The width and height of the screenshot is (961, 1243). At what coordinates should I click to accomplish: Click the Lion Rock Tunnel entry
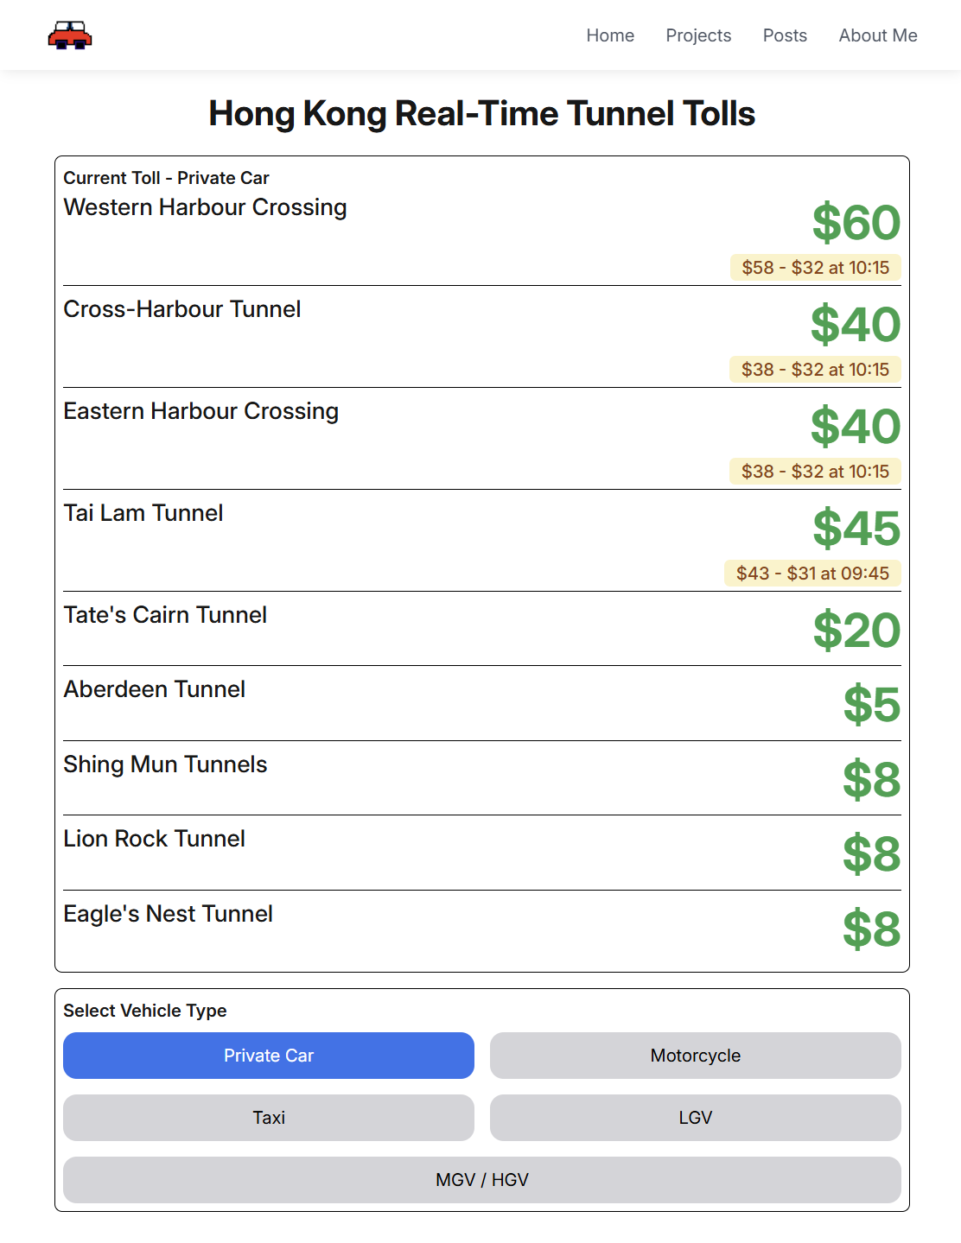(155, 839)
